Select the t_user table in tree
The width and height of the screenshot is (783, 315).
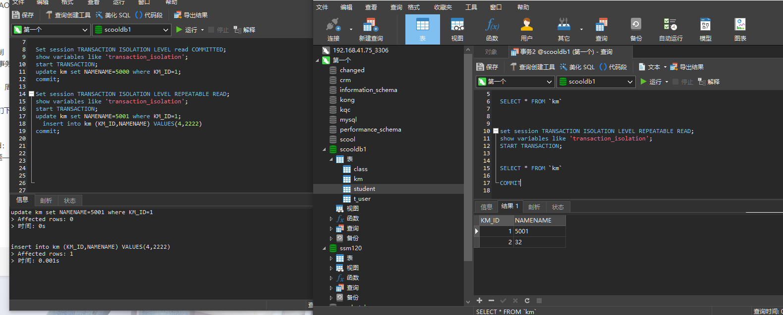point(362,199)
